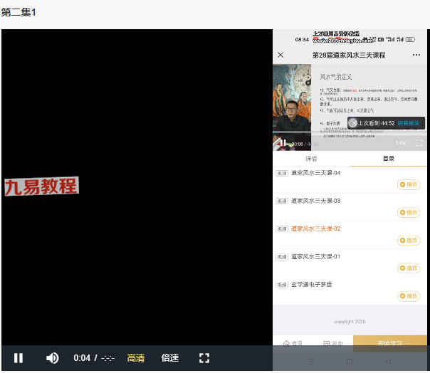Viewport: 430px width, 373px height.
Task: Open the three-dot more options menu
Action: pos(416,55)
